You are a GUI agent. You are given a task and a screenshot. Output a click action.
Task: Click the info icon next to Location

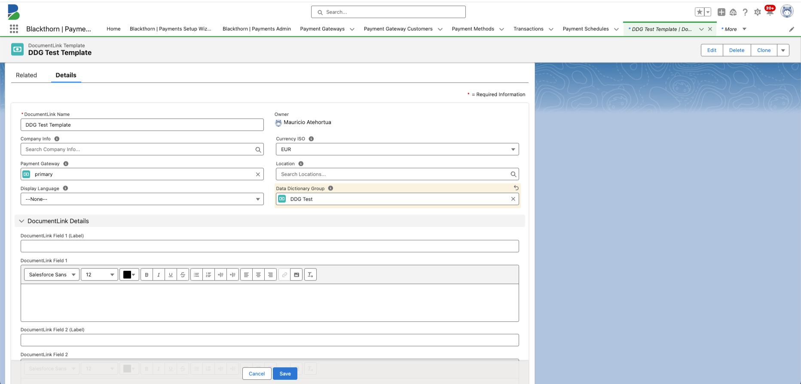tap(301, 163)
